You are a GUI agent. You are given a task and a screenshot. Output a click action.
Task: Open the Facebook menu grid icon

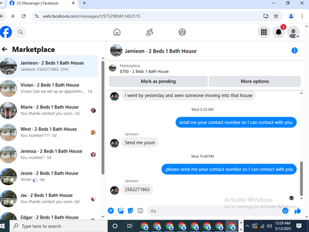click(x=264, y=32)
